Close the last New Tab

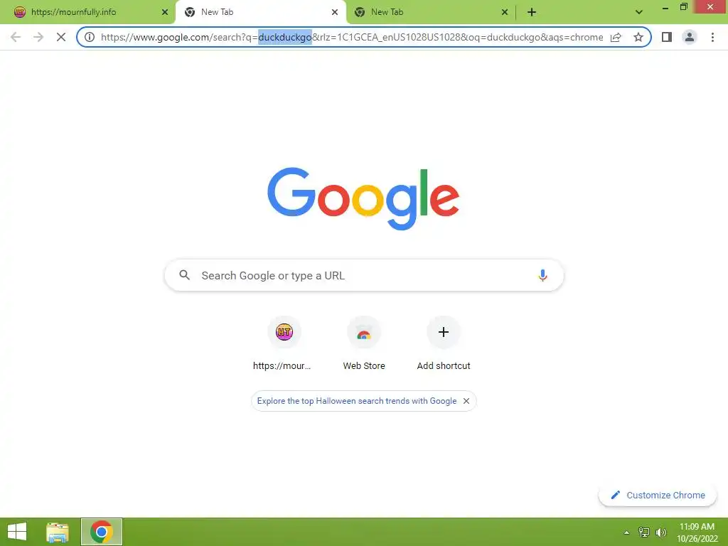[505, 13]
